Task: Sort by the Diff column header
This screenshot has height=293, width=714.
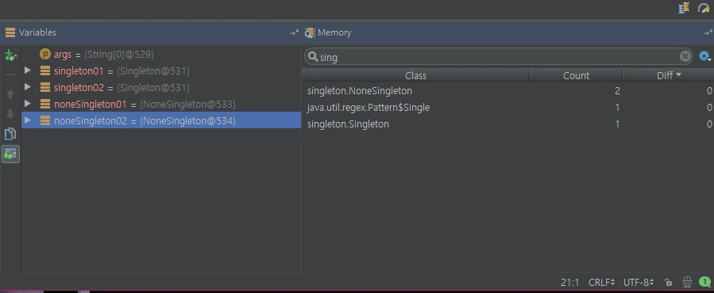Action: (668, 75)
